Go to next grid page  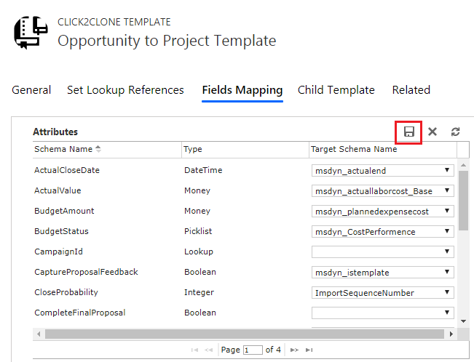294,350
